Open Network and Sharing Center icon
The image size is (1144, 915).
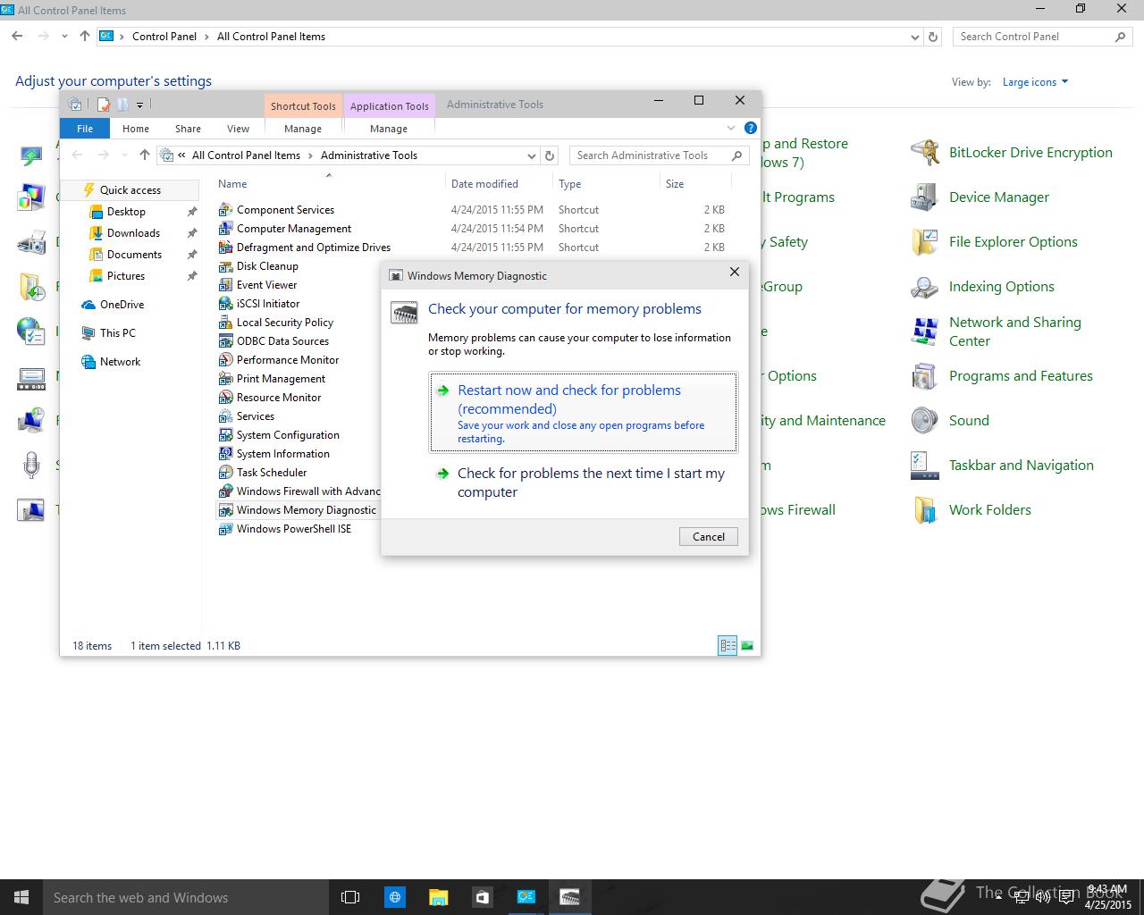[924, 332]
